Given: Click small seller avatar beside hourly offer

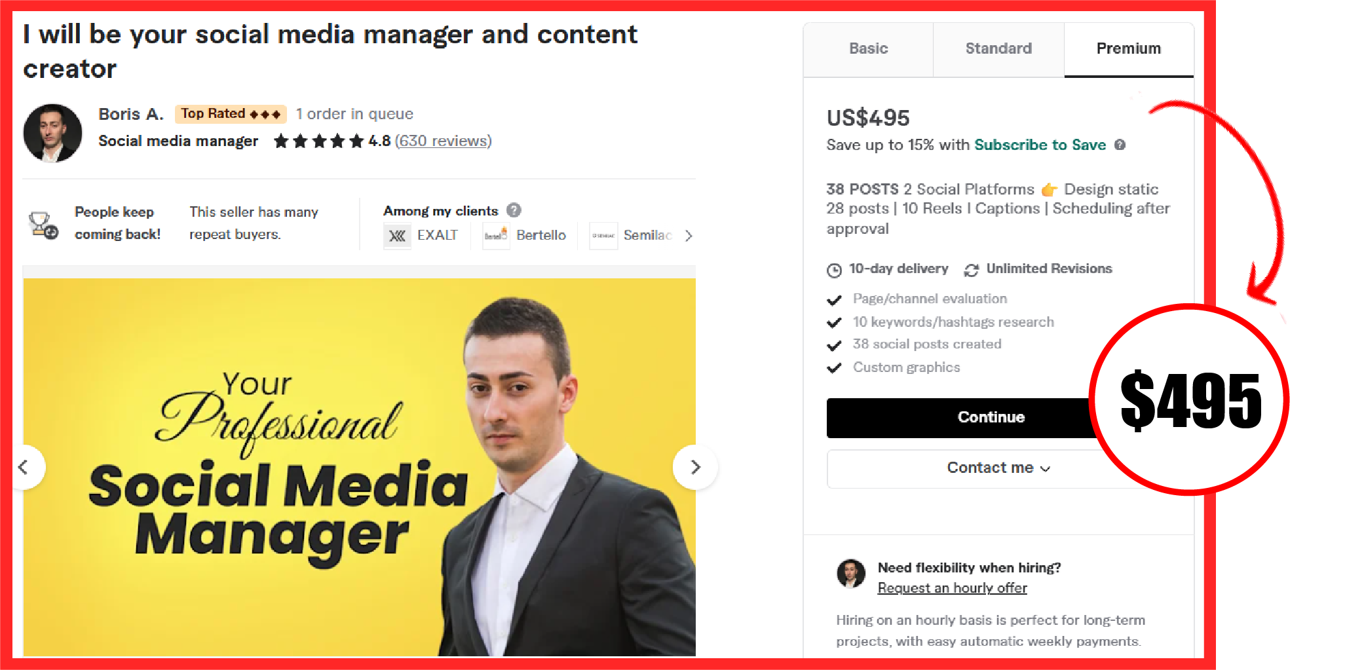Looking at the screenshot, I should [851, 574].
